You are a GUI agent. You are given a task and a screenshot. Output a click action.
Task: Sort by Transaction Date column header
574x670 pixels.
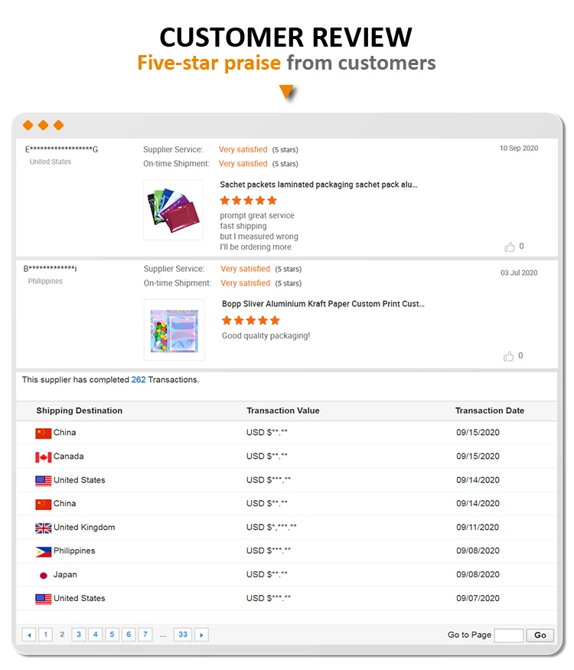tap(489, 410)
